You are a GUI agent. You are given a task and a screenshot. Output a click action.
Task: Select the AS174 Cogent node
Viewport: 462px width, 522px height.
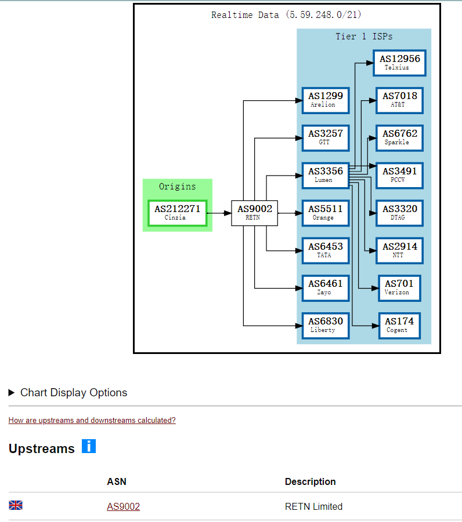tap(399, 326)
